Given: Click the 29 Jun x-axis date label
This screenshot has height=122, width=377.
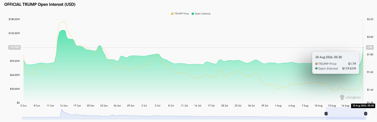Looking at the screenshot, I should click(x=131, y=106).
